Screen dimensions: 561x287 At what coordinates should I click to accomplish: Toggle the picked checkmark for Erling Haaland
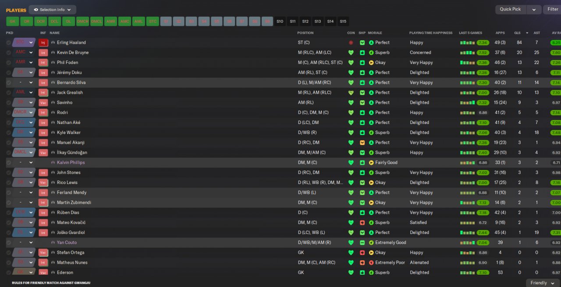coord(8,43)
